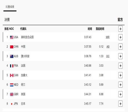The height and width of the screenshot is (112, 128).
Task: Expand USA team result details
Action: point(120,37)
